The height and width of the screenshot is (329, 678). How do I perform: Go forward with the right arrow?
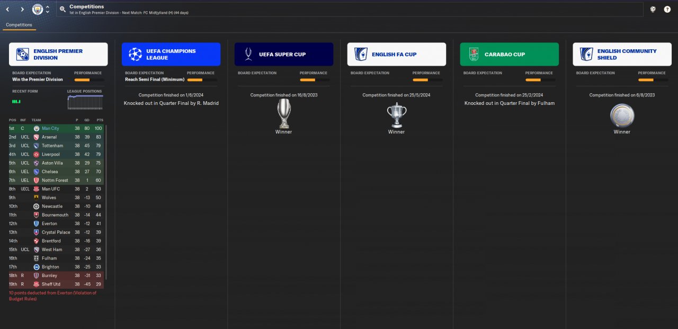pos(22,10)
